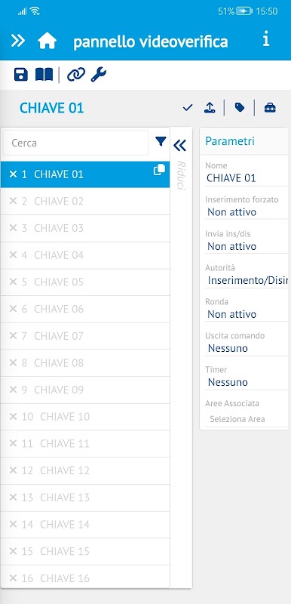This screenshot has width=291, height=604.
Task: Open Inserimento forzato dropdown value
Action: click(x=247, y=212)
